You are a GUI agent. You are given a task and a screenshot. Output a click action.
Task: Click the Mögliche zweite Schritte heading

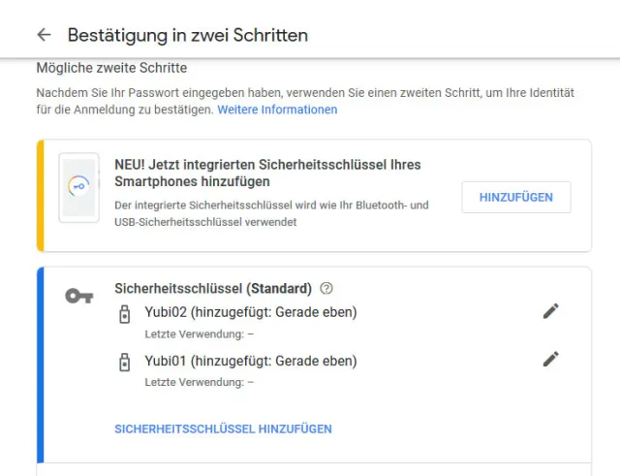click(111, 68)
